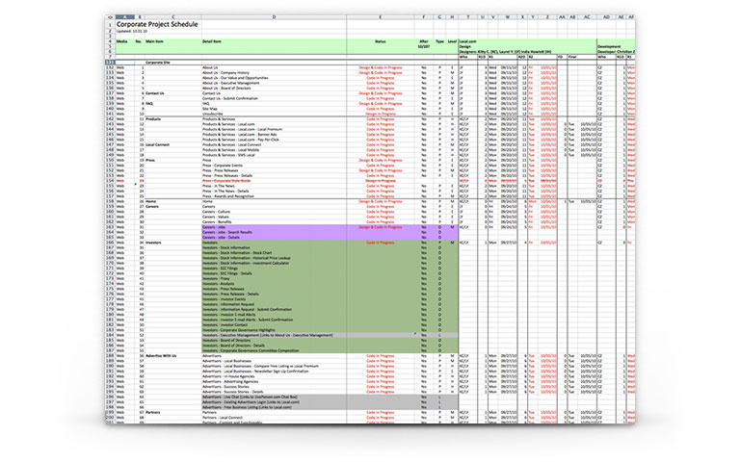Click the 'About Us - Company History' cell
This screenshot has height=462, width=740.
click(225, 73)
